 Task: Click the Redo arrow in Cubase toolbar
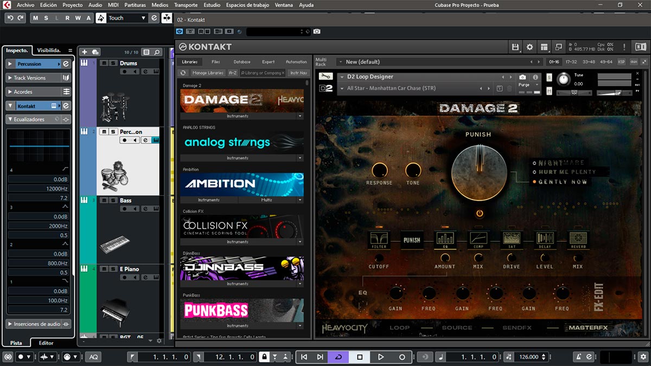point(21,18)
